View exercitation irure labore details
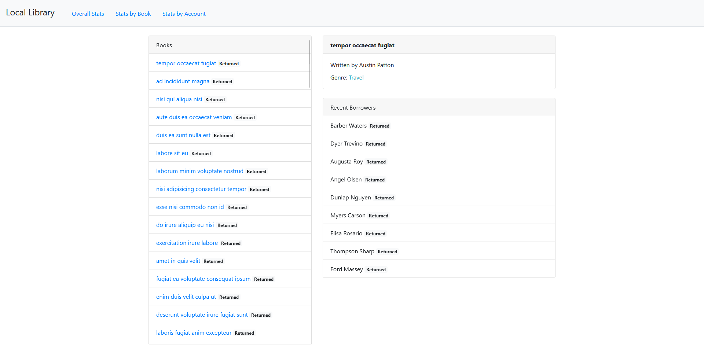Image resolution: width=704 pixels, height=364 pixels. coord(187,243)
